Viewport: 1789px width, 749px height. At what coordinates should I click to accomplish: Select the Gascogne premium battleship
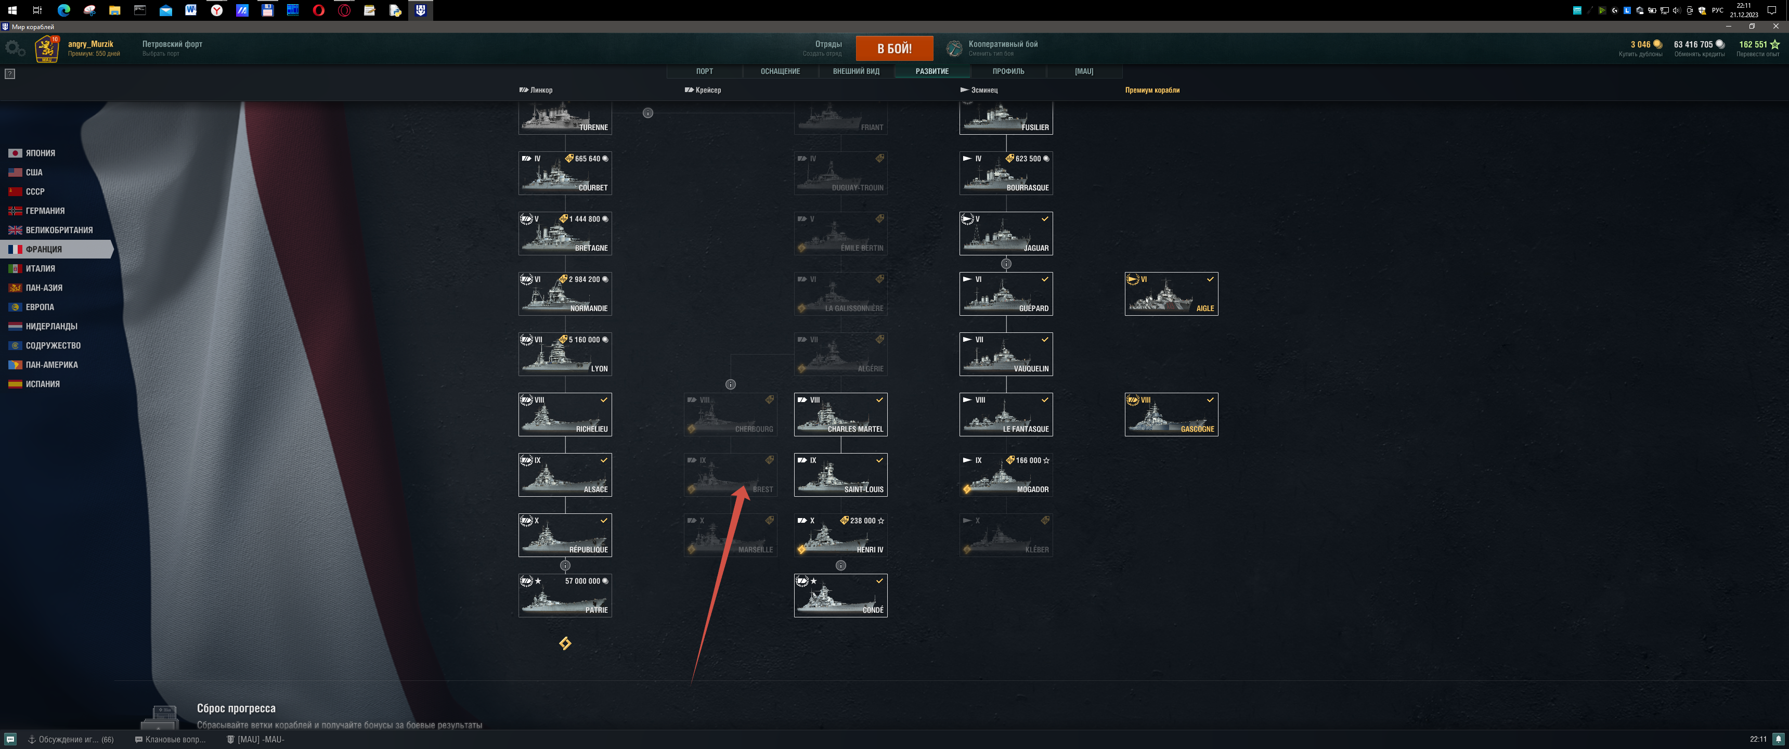(x=1171, y=415)
